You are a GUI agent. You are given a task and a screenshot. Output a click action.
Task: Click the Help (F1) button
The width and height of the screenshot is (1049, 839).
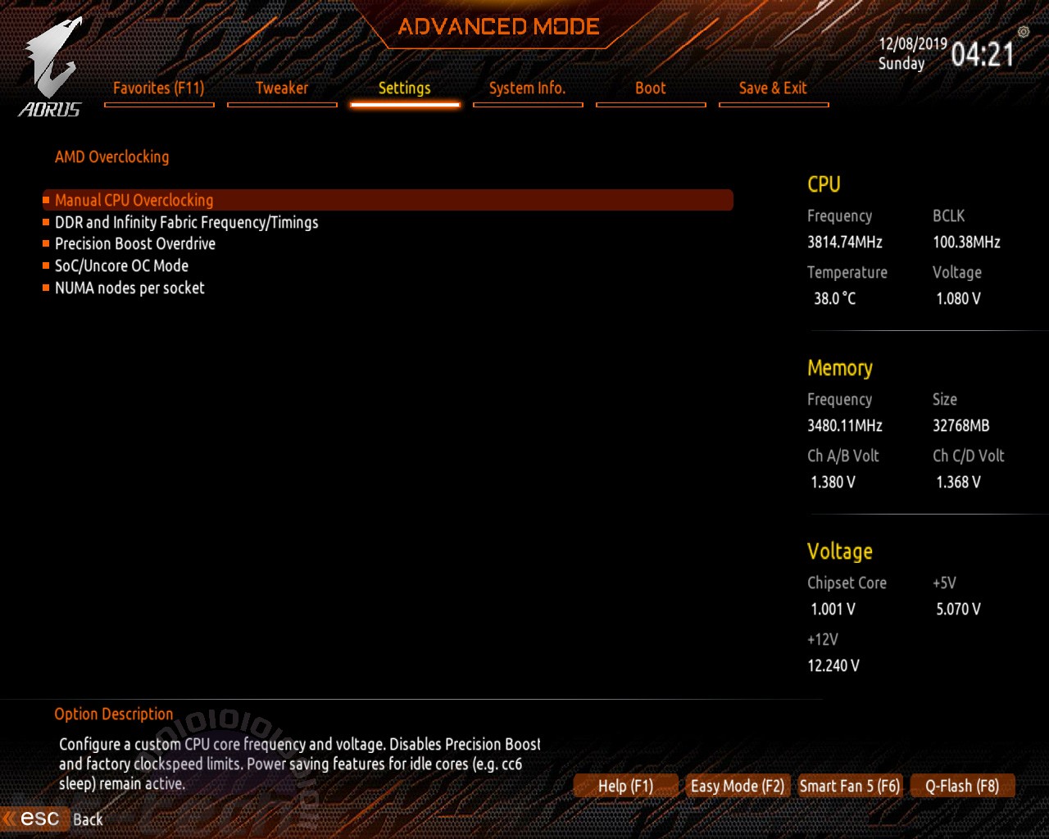[x=626, y=786]
